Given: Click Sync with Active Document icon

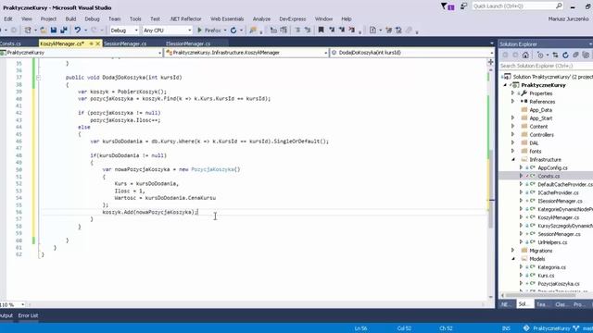Looking at the screenshot, I should point(555,55).
